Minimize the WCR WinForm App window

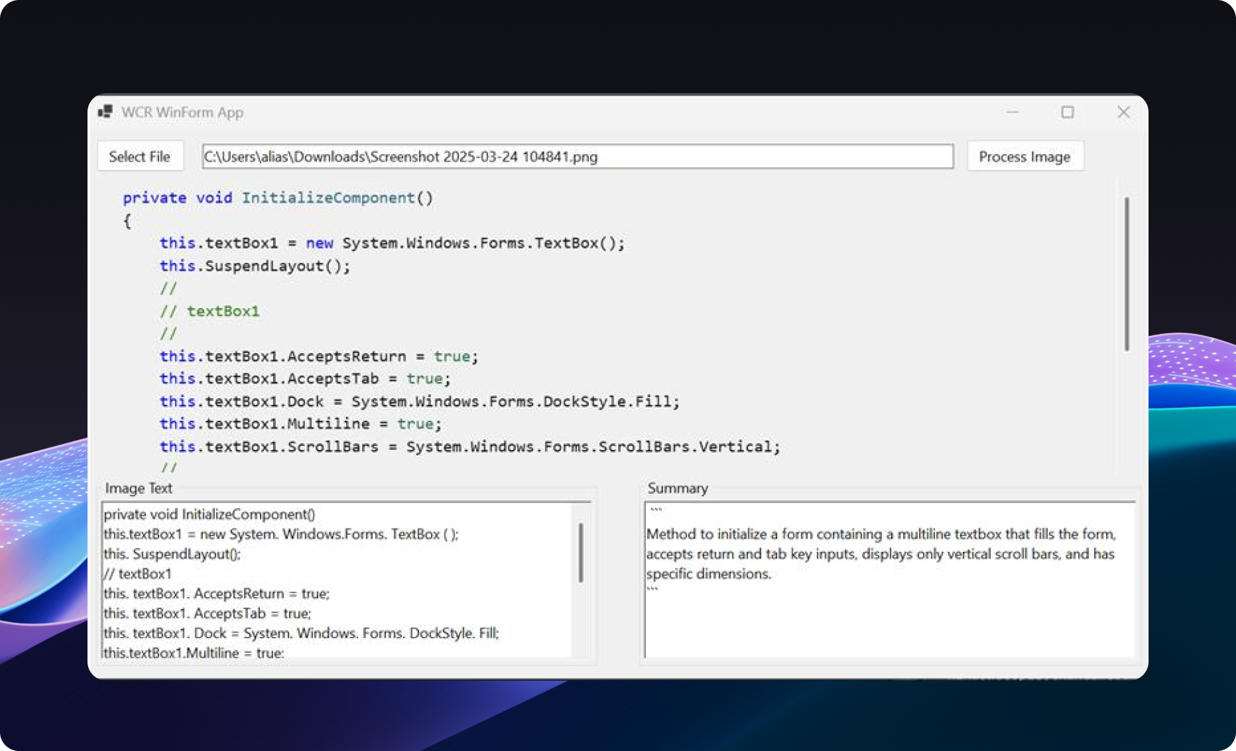coord(1012,112)
